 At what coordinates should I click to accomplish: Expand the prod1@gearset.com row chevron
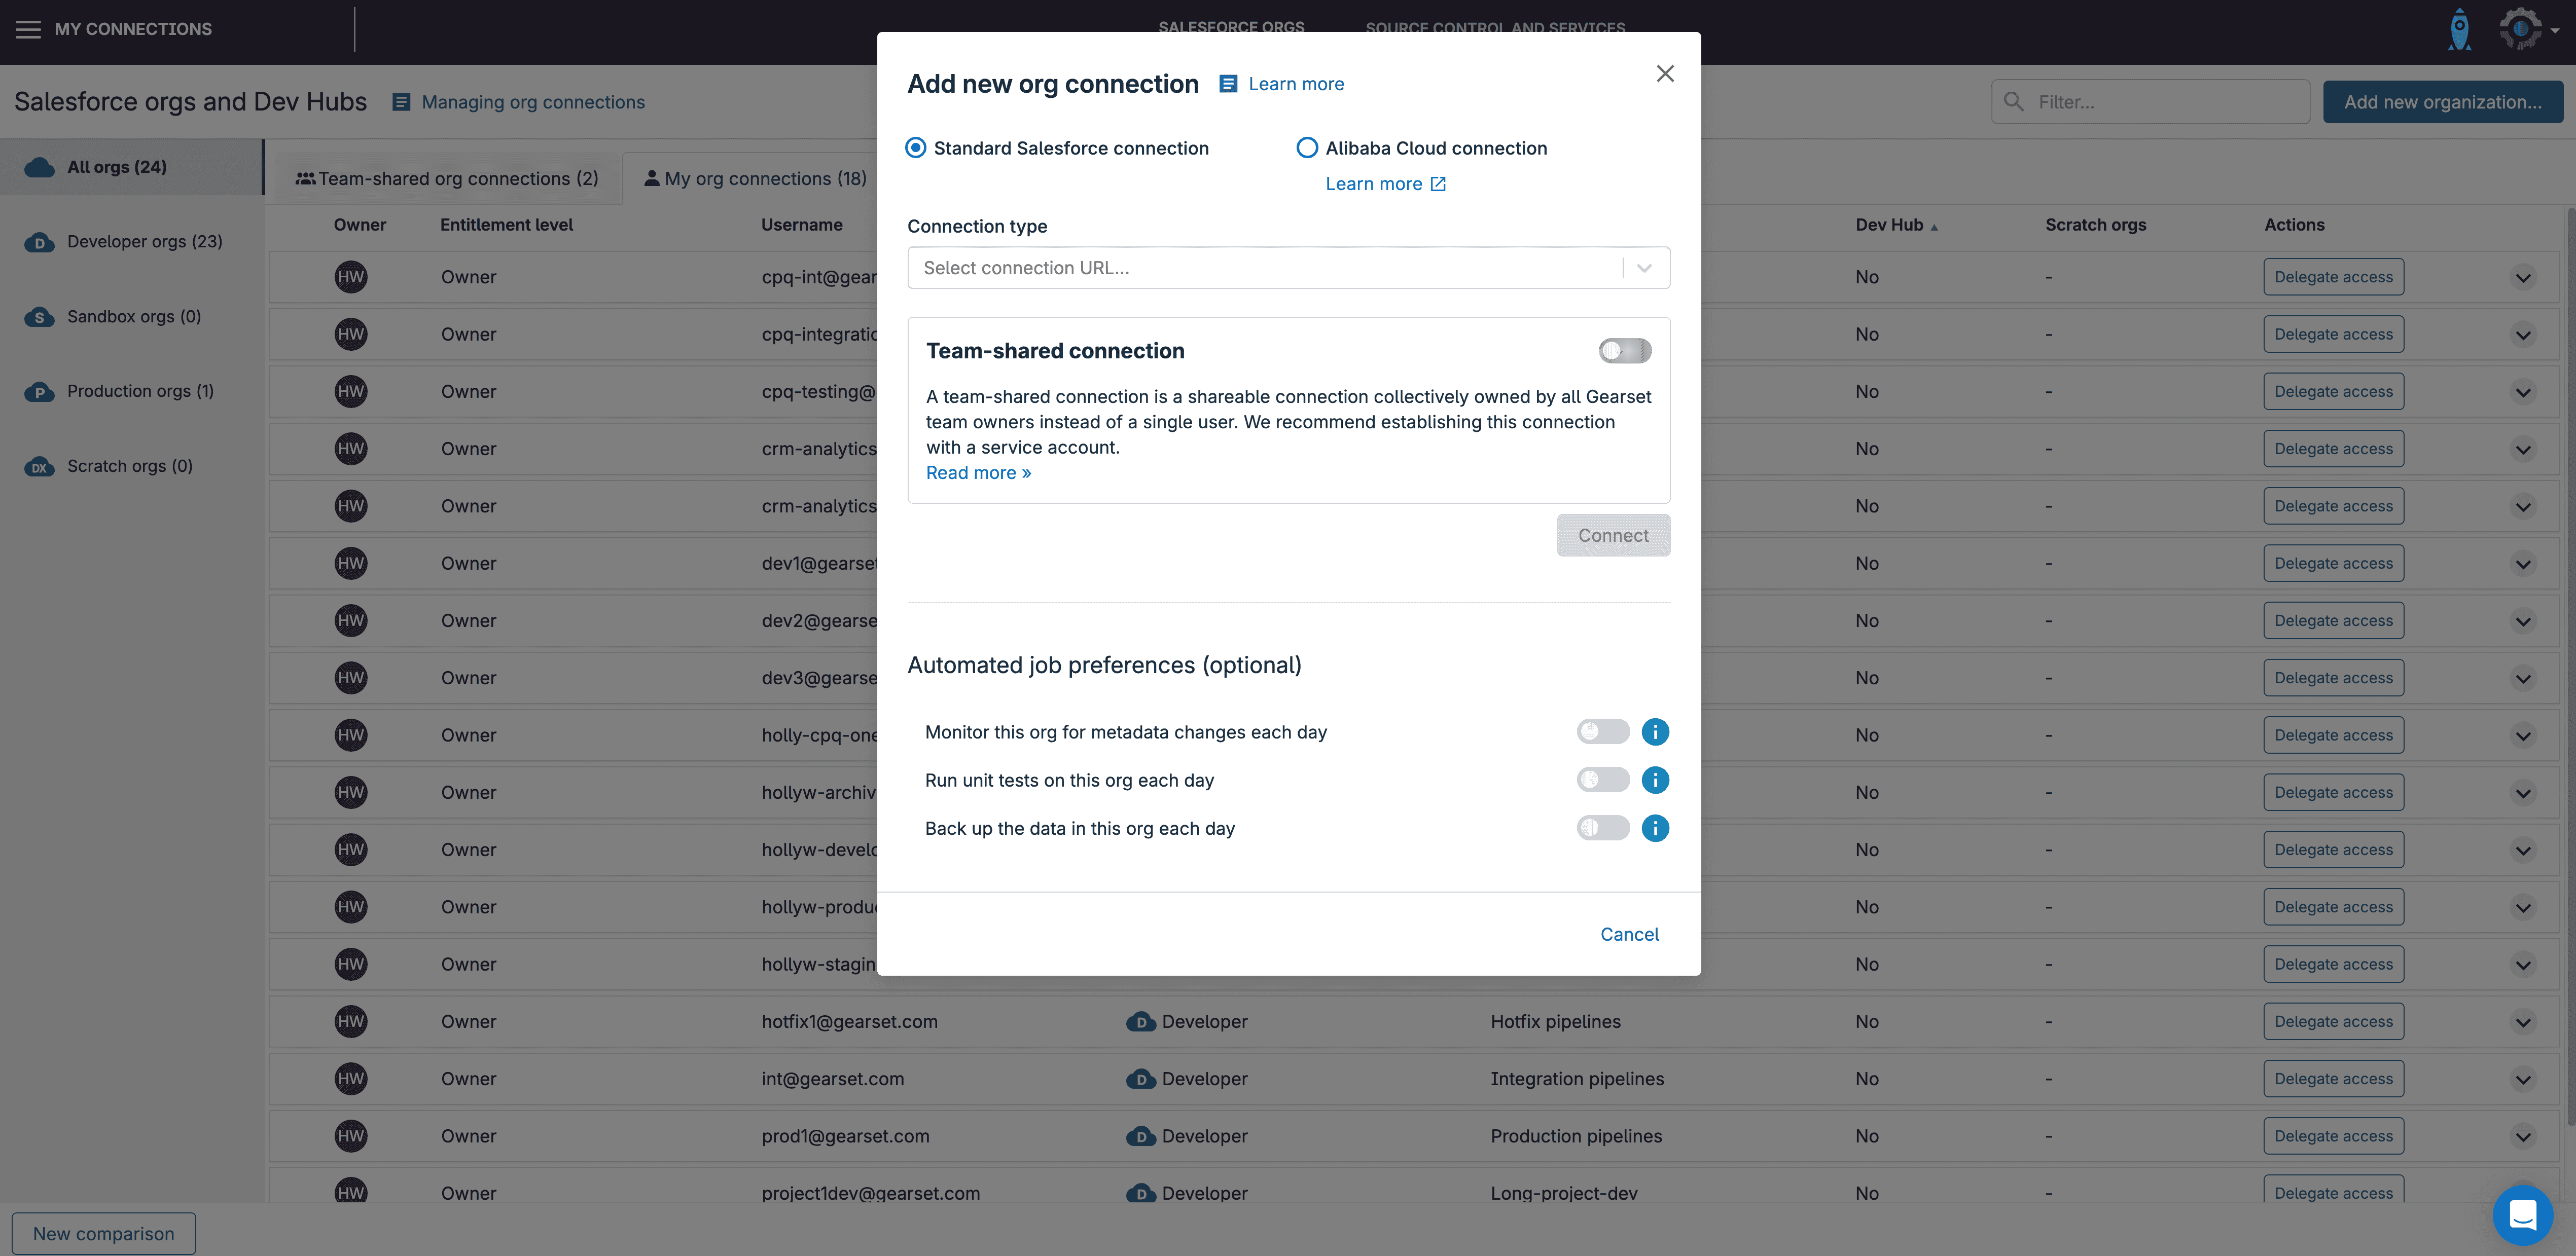coord(2523,1137)
